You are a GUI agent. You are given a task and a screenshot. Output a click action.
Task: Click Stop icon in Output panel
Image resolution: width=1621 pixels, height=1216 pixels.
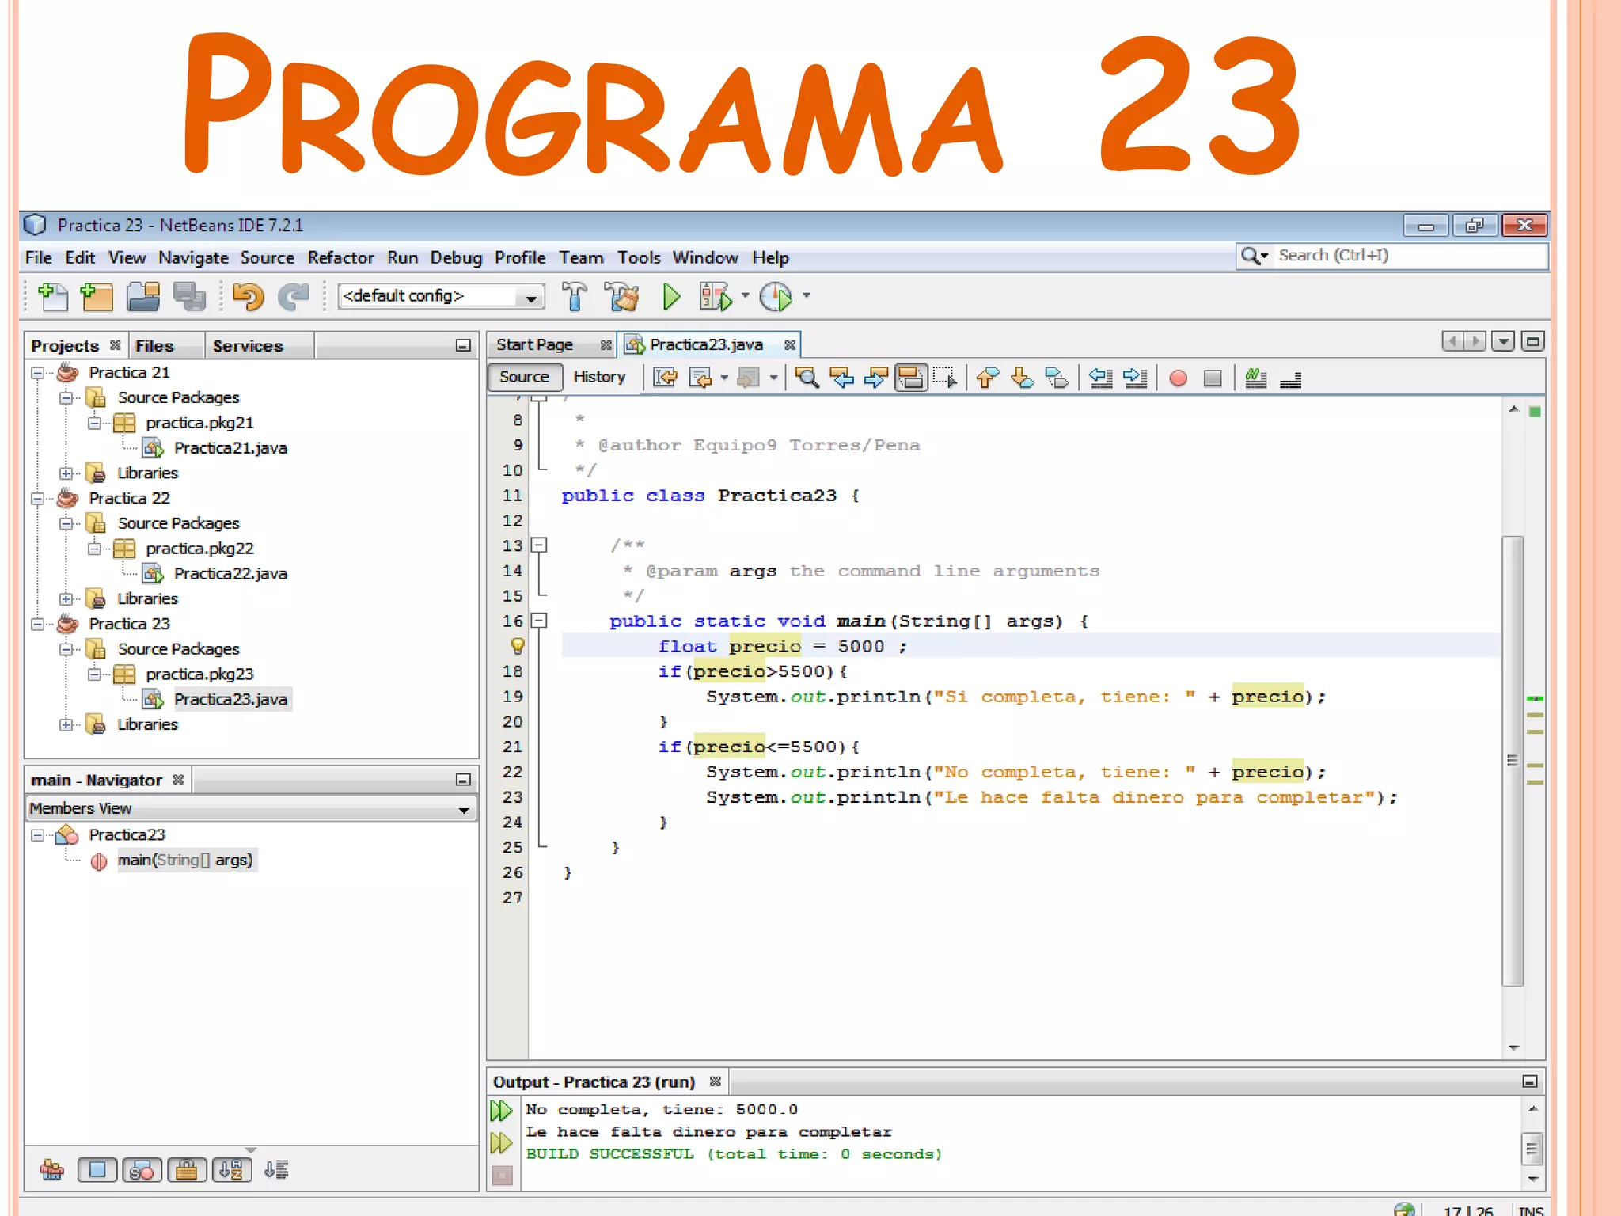pyautogui.click(x=502, y=1176)
